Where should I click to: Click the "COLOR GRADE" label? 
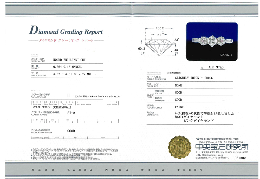(39, 97)
